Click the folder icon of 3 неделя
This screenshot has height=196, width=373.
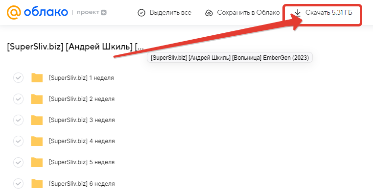37,120
